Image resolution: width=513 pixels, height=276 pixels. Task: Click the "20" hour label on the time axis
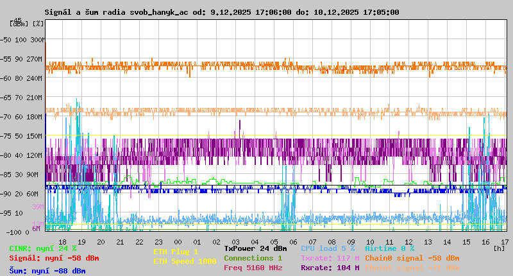click(101, 242)
